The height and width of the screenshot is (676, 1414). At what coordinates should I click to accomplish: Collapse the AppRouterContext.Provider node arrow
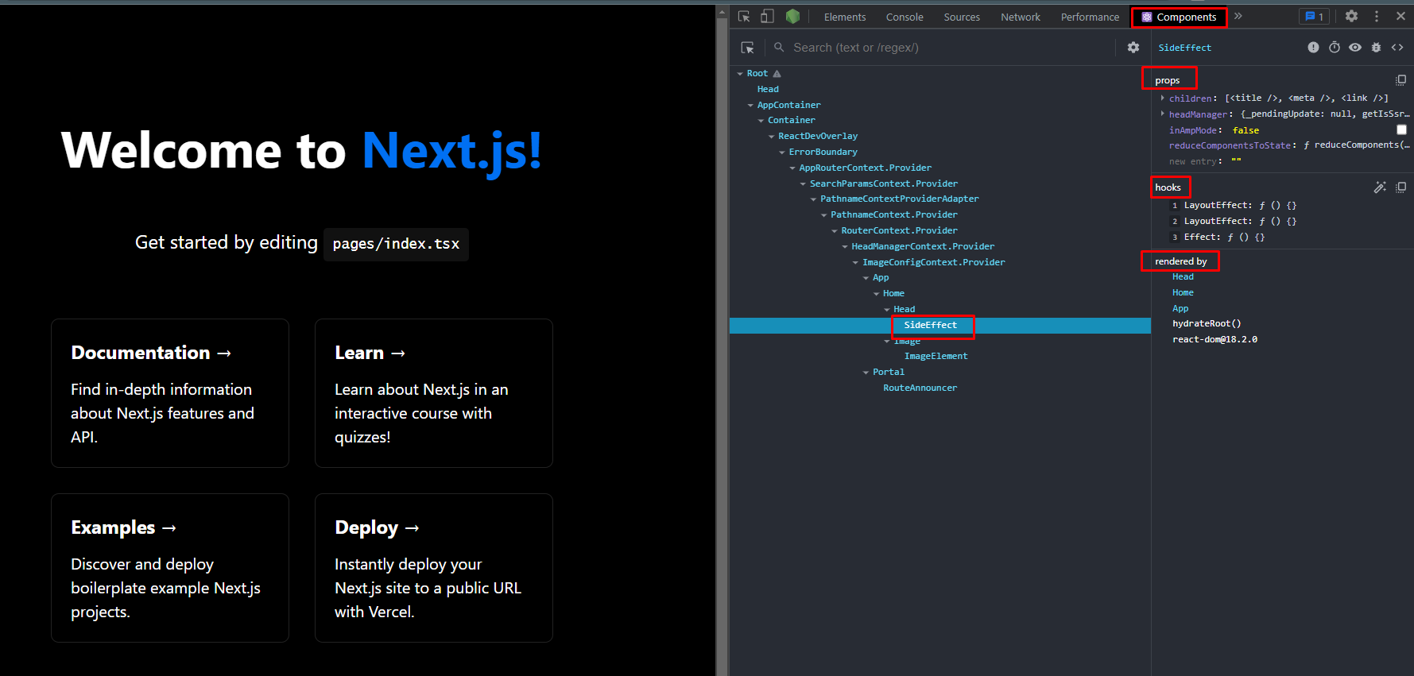tap(792, 168)
